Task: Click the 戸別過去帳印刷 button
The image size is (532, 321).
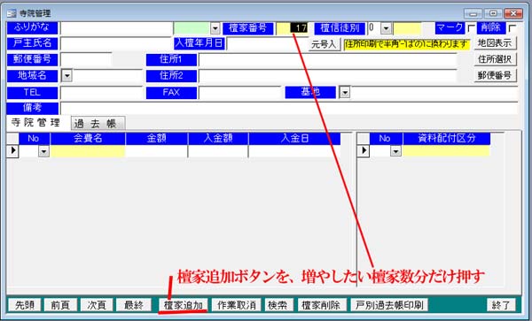Action: (x=389, y=305)
